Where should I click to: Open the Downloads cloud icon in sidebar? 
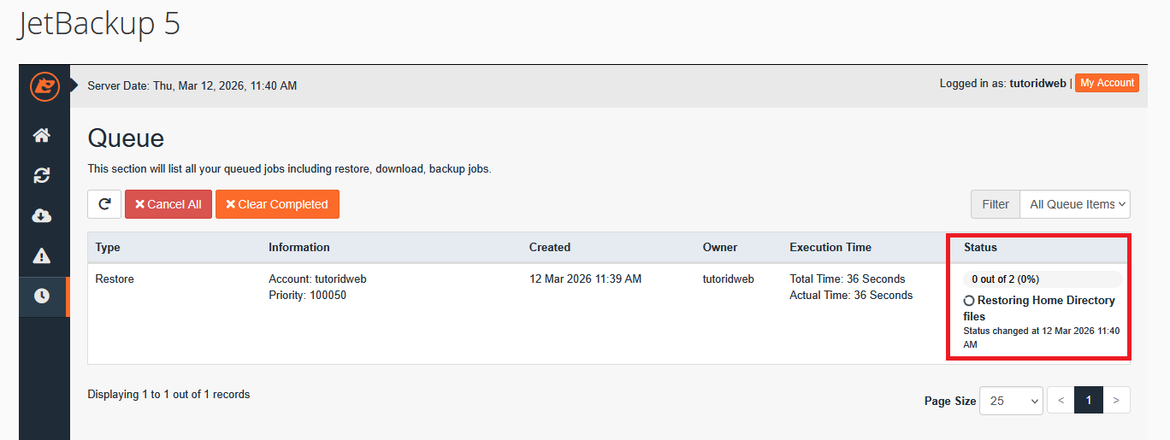pos(42,215)
